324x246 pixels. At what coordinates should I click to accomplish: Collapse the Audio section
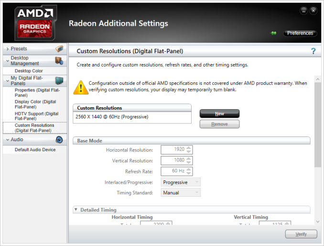point(8,140)
